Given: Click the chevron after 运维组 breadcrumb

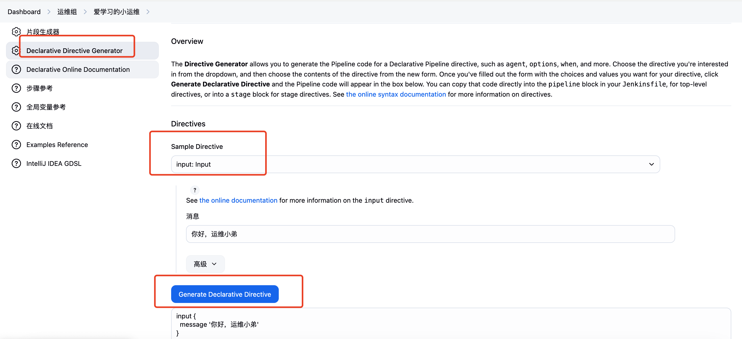Looking at the screenshot, I should (85, 12).
